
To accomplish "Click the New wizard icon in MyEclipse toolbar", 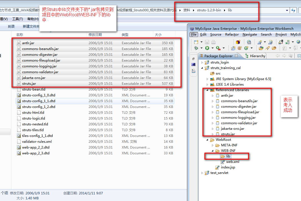I will [196, 42].
